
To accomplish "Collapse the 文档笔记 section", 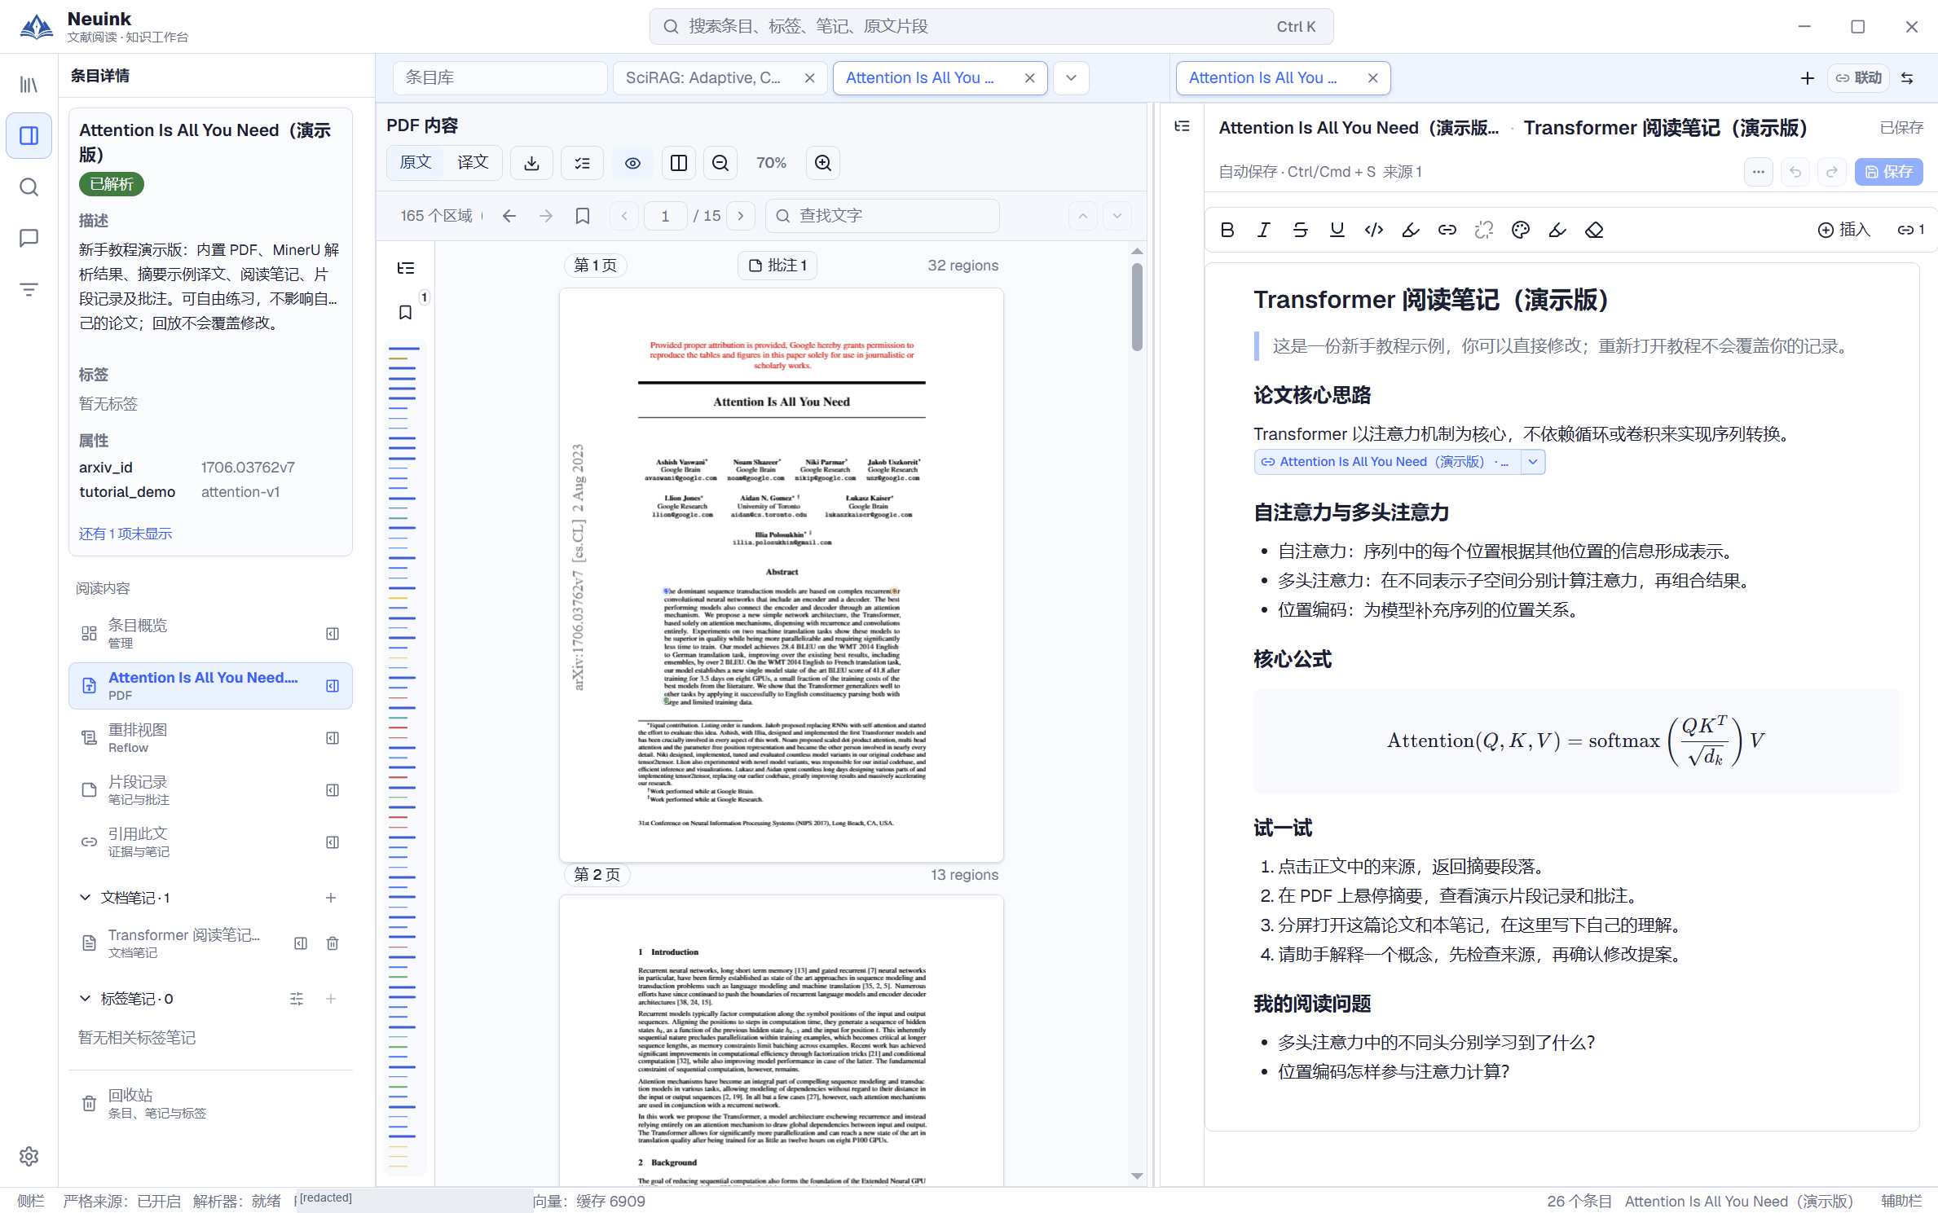I will 85,897.
